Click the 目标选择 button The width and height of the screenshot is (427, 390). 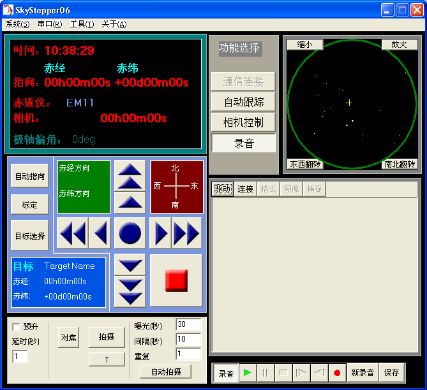click(30, 236)
